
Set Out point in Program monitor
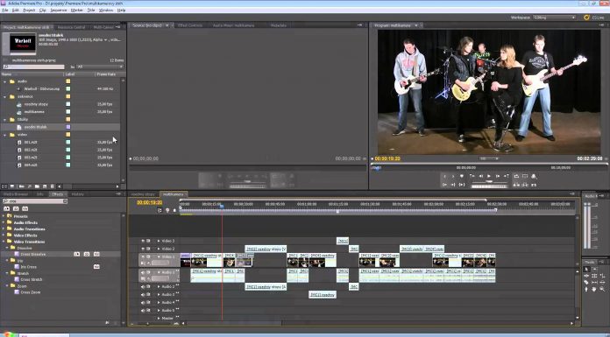pyautogui.click(x=453, y=176)
